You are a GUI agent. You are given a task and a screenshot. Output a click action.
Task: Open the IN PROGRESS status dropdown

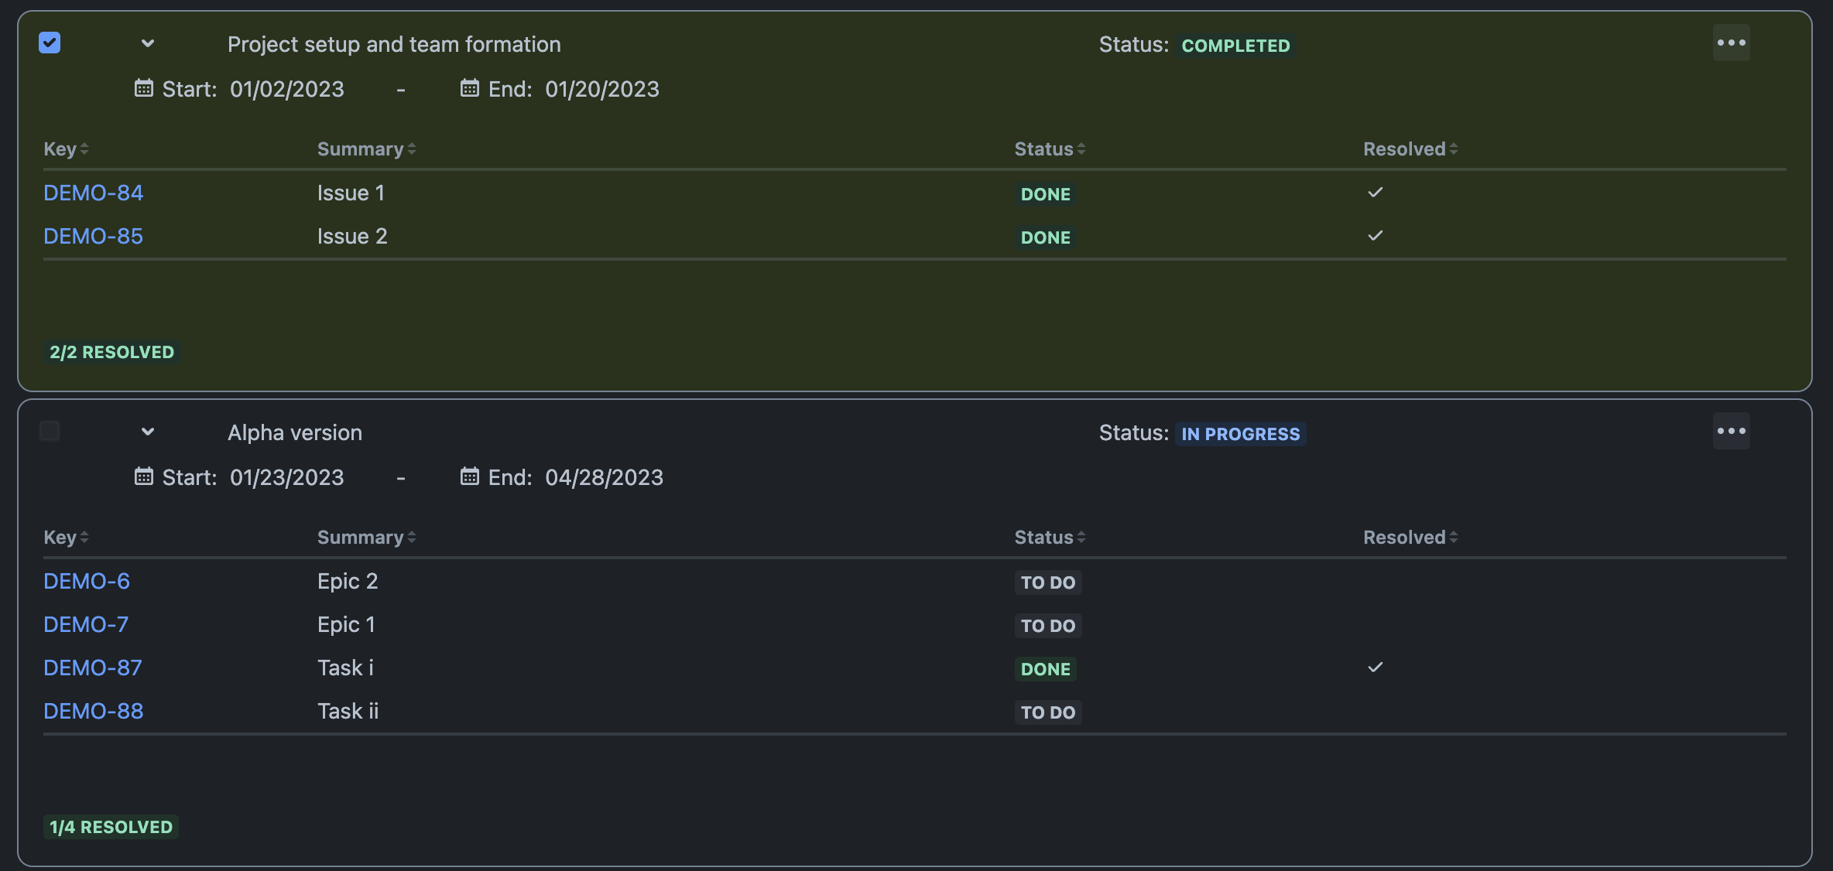1240,434
